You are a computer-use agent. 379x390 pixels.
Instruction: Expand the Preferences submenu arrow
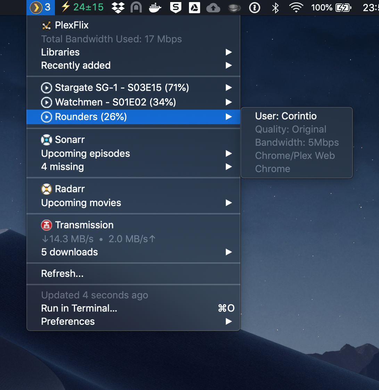(229, 321)
